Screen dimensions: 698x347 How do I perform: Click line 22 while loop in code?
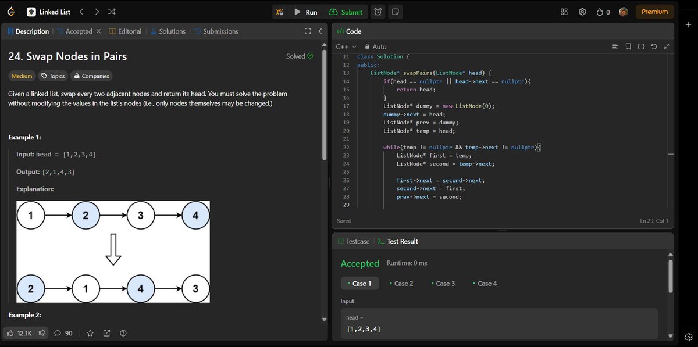tap(462, 147)
